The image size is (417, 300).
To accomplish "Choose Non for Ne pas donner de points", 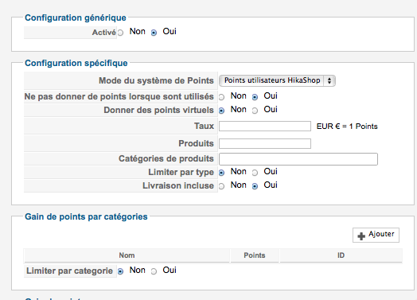I will click(x=221, y=97).
